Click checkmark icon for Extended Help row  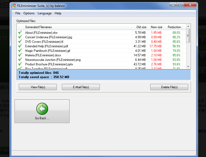pos(20,46)
